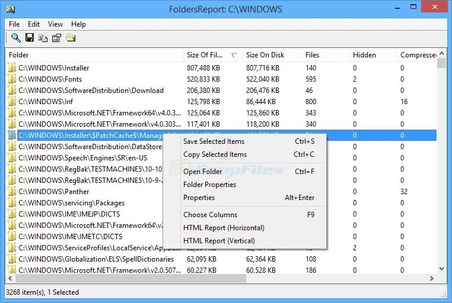Click vertical scrollbar down arrow
The height and width of the screenshot is (303, 452).
click(442, 269)
